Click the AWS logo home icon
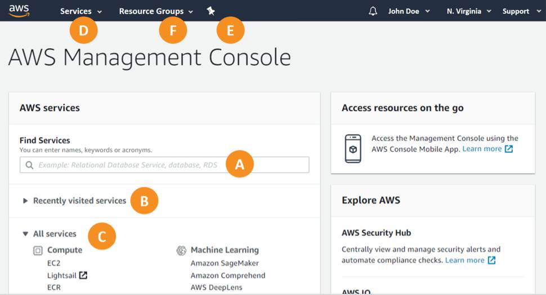 click(x=19, y=11)
